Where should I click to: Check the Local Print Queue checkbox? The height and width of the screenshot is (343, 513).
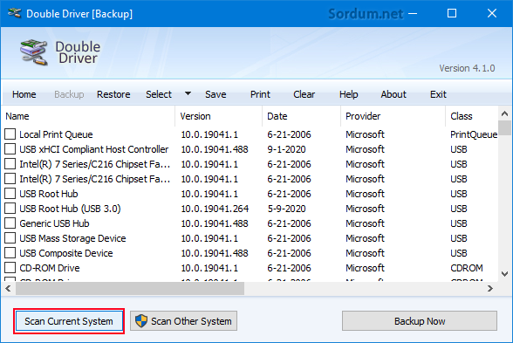tap(10, 134)
